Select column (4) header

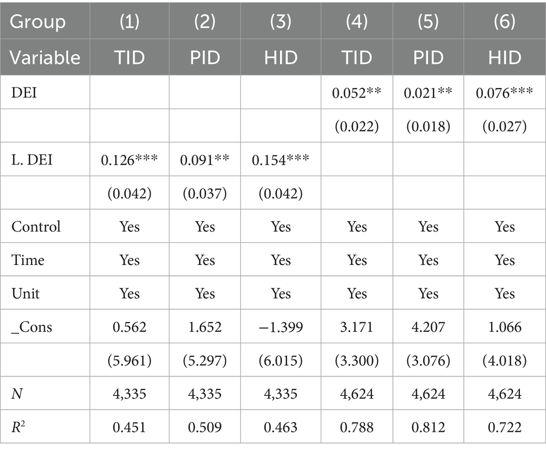[357, 22]
